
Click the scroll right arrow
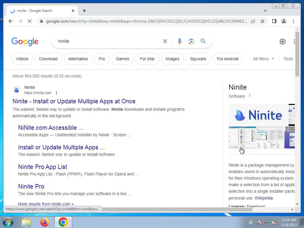coord(292,209)
